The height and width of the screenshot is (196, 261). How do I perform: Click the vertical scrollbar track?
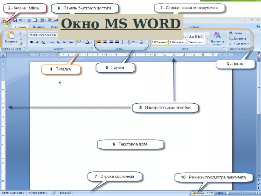(258, 143)
